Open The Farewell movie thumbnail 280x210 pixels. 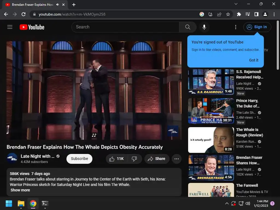click(x=211, y=190)
